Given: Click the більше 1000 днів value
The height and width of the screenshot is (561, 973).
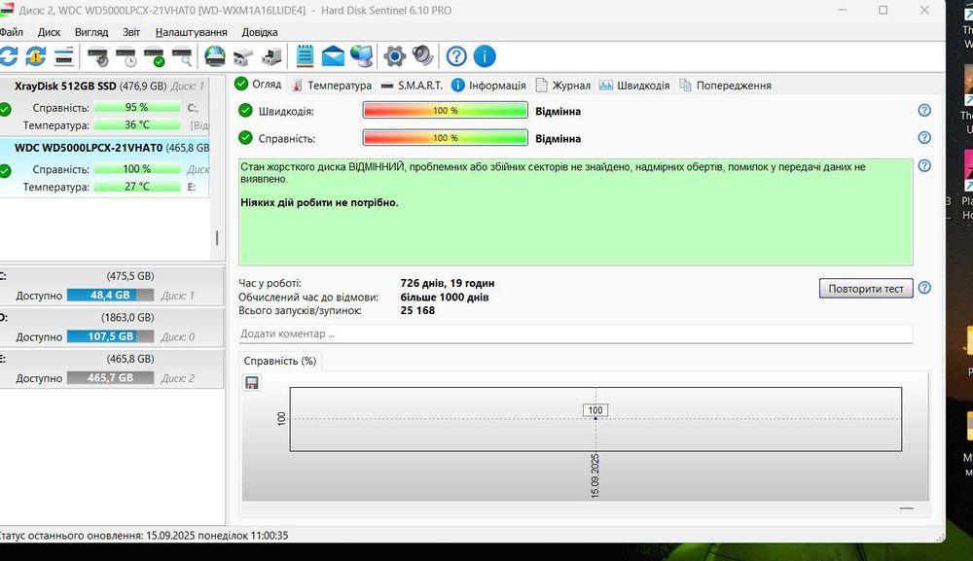Looking at the screenshot, I should (x=445, y=297).
